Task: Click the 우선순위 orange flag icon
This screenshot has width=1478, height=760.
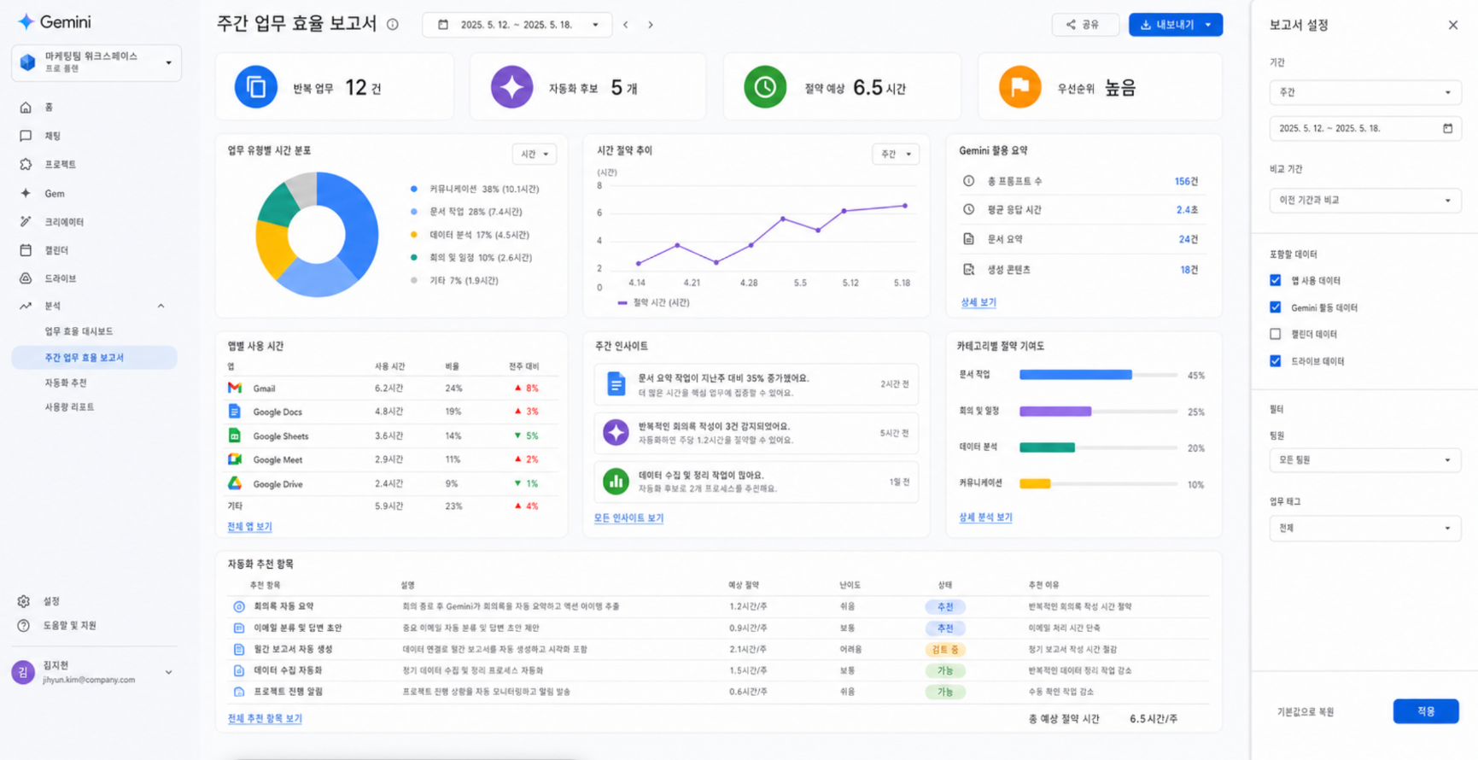Action: (1019, 87)
